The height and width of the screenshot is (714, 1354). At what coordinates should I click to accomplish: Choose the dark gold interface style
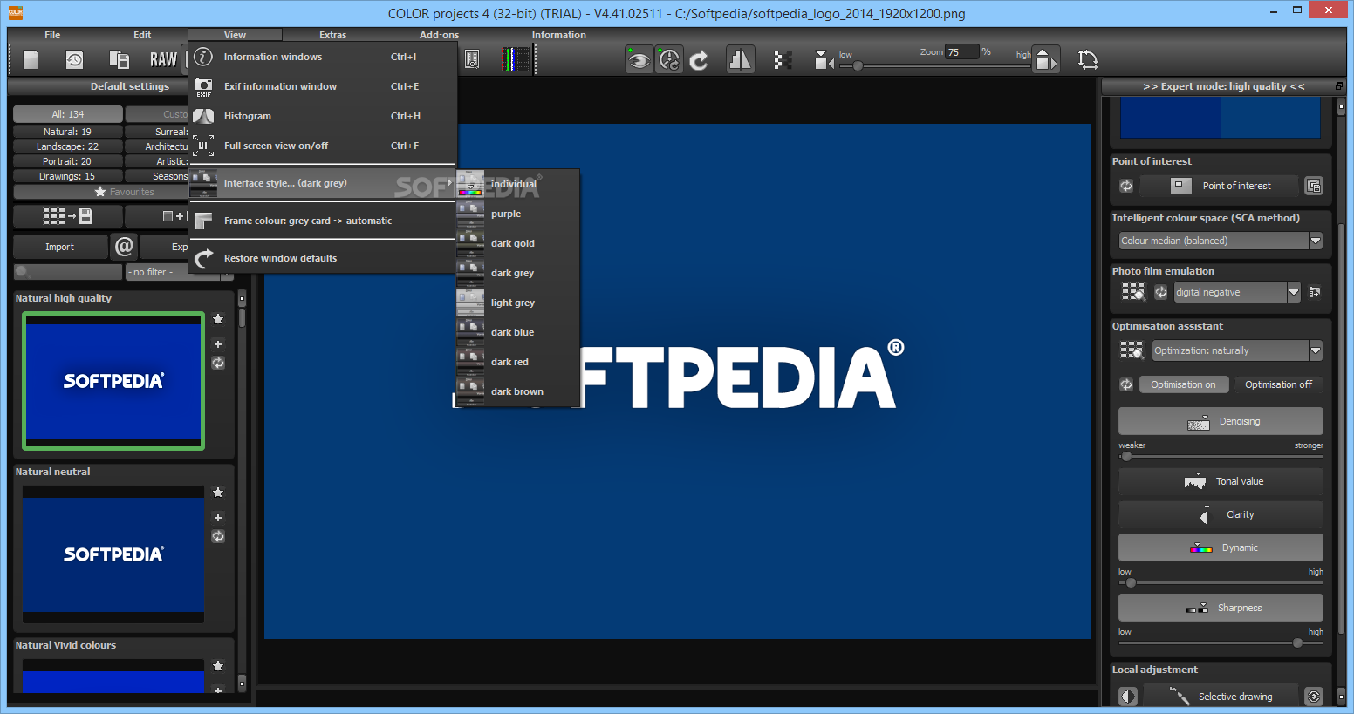tap(517, 243)
